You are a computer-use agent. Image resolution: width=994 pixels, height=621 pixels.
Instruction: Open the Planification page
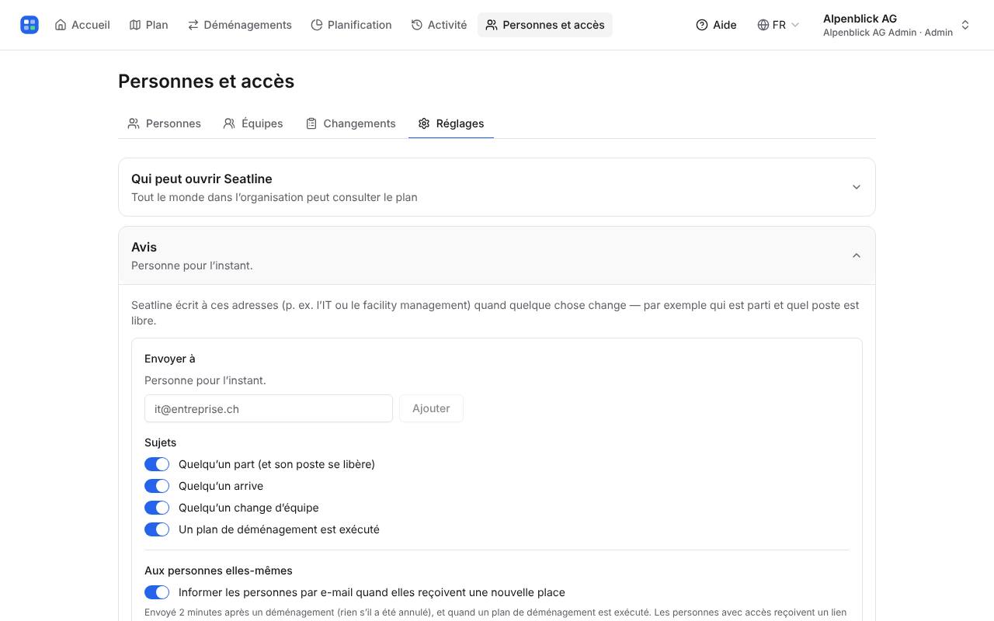351,25
